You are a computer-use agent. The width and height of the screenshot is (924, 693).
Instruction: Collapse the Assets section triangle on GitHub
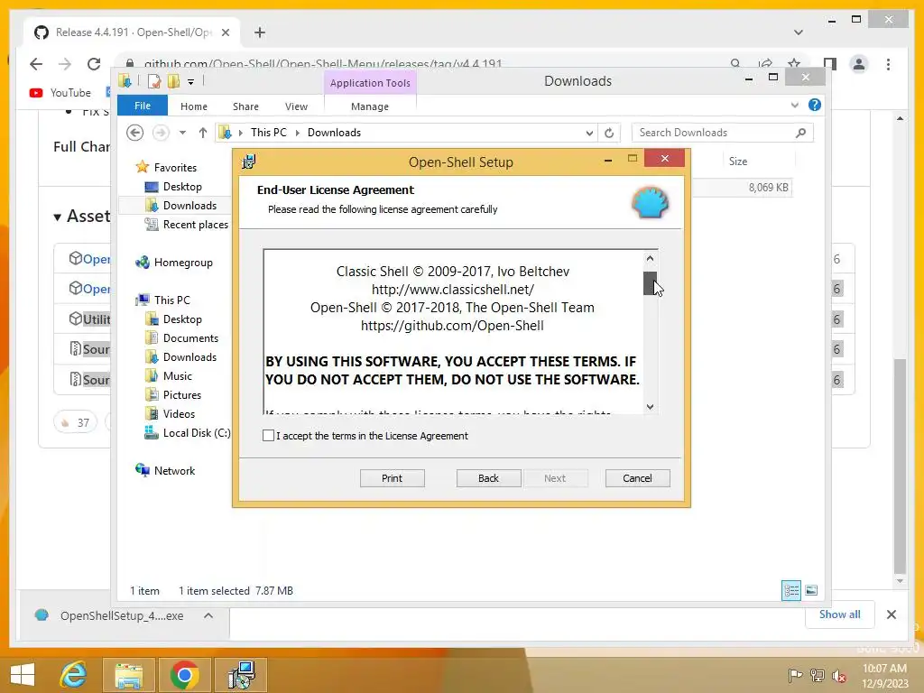(x=57, y=217)
